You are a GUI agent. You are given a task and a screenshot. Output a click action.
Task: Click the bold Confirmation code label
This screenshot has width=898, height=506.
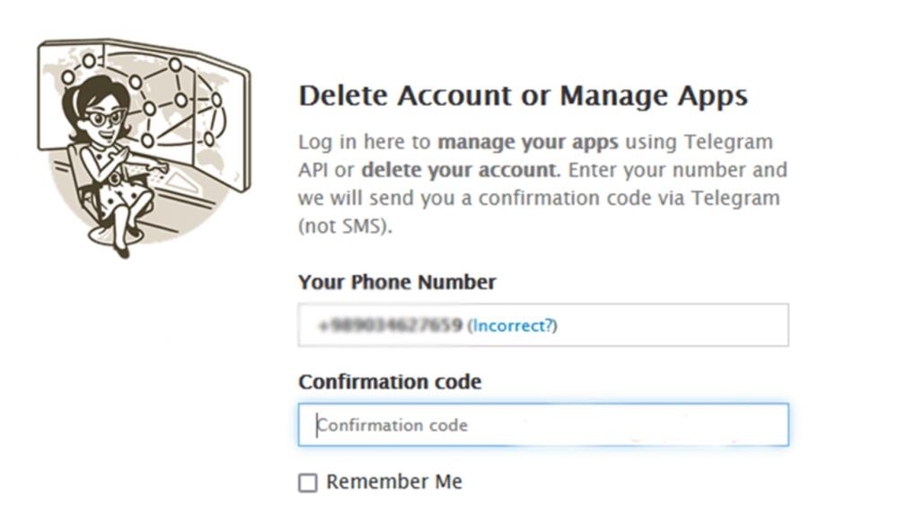point(390,382)
